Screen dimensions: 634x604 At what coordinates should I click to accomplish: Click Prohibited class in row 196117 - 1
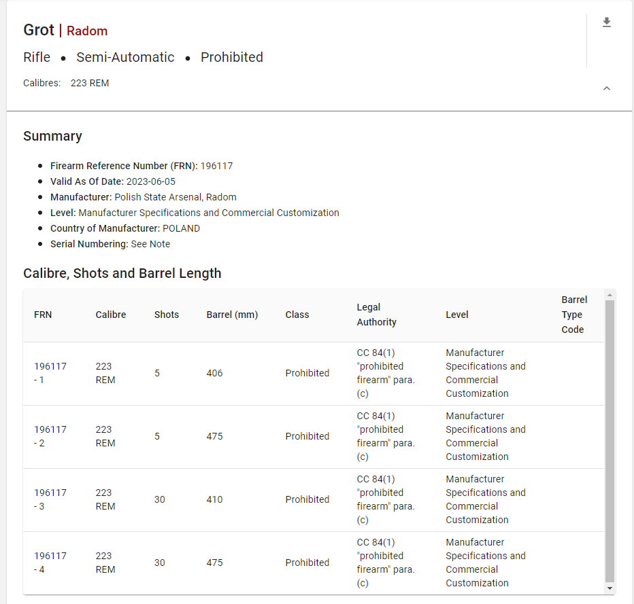(x=307, y=373)
